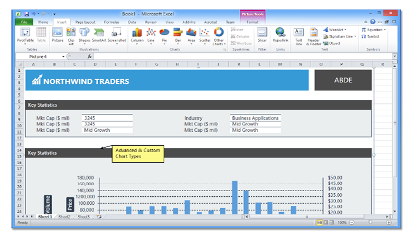This screenshot has height=238, width=412.
Task: Insert a new worksheet tab
Action: 99,216
